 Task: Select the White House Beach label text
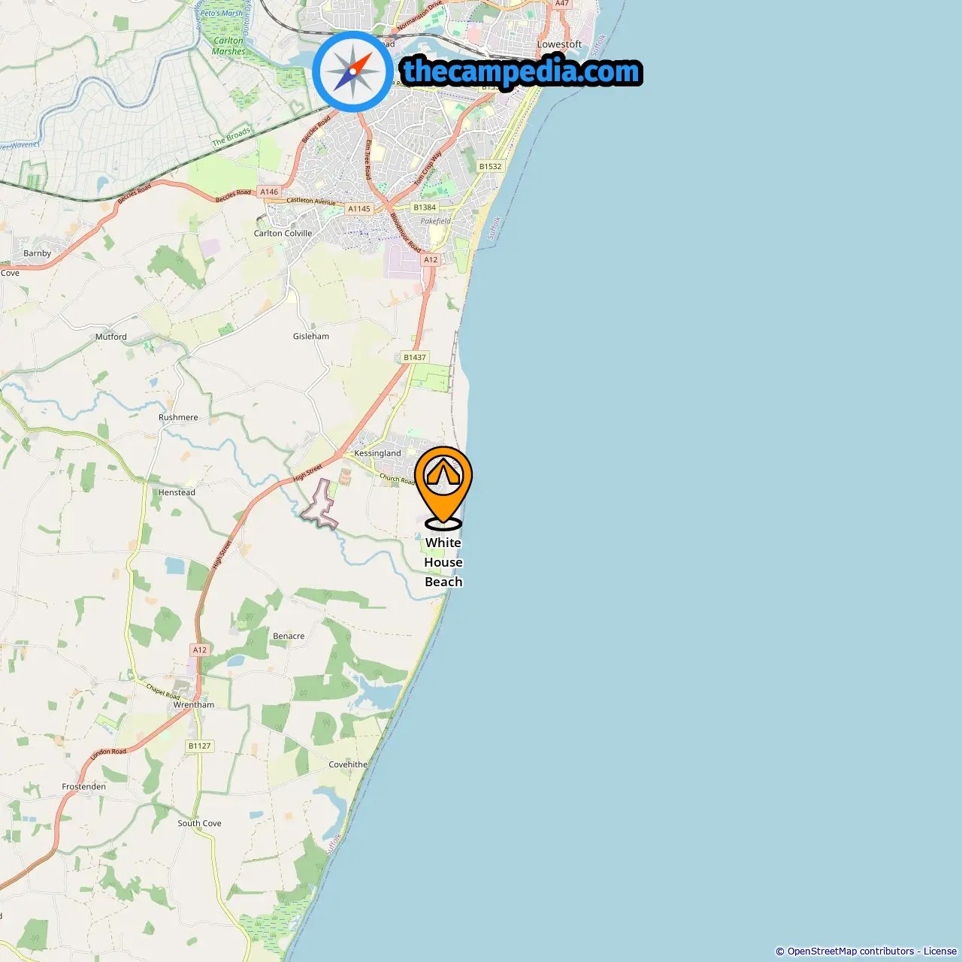pos(443,562)
